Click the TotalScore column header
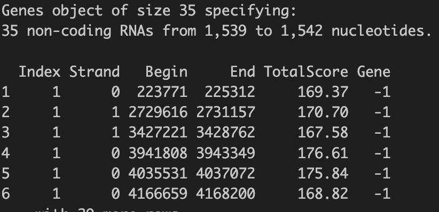The height and width of the screenshot is (212, 439). [306, 72]
